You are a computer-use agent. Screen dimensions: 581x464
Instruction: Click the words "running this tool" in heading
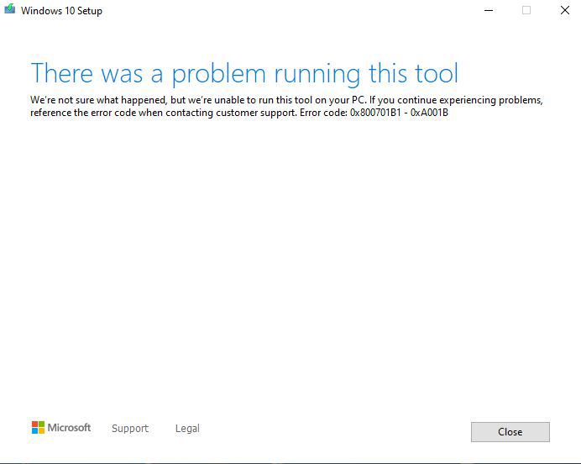tap(366, 74)
